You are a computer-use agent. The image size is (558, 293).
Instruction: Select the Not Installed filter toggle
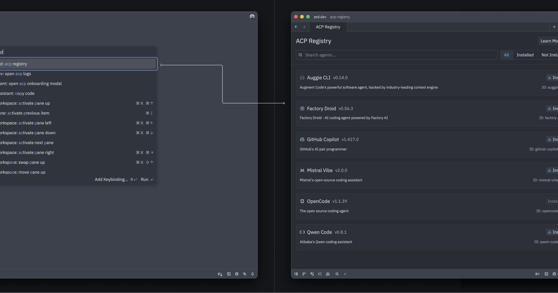[x=548, y=55]
